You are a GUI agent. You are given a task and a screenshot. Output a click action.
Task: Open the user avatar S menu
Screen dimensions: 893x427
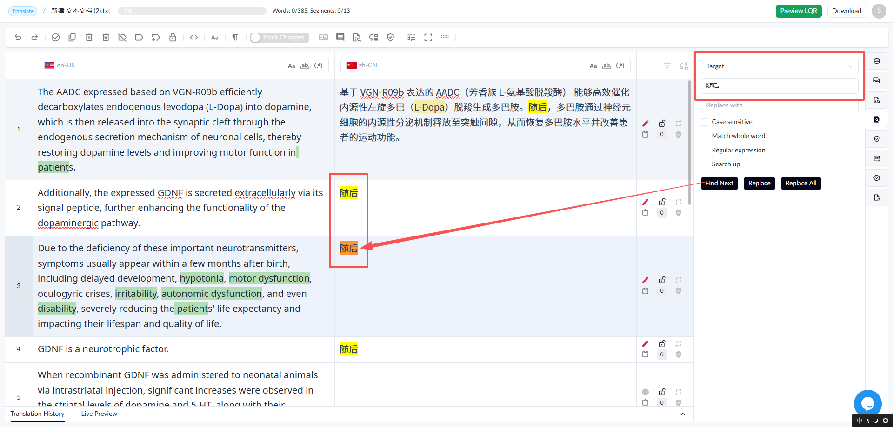(x=879, y=11)
